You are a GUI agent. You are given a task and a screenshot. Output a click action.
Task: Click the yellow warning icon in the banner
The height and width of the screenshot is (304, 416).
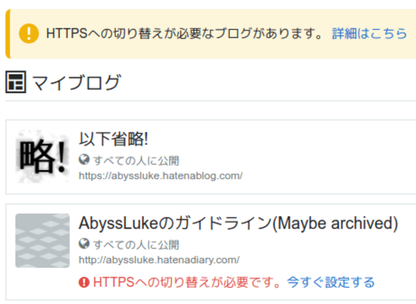coord(29,34)
